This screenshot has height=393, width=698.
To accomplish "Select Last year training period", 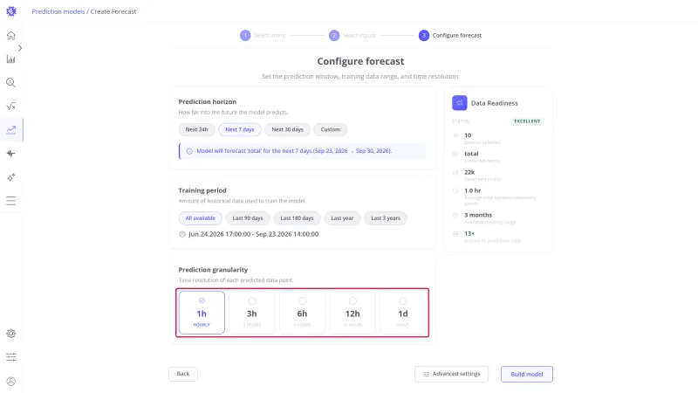I will (342, 218).
